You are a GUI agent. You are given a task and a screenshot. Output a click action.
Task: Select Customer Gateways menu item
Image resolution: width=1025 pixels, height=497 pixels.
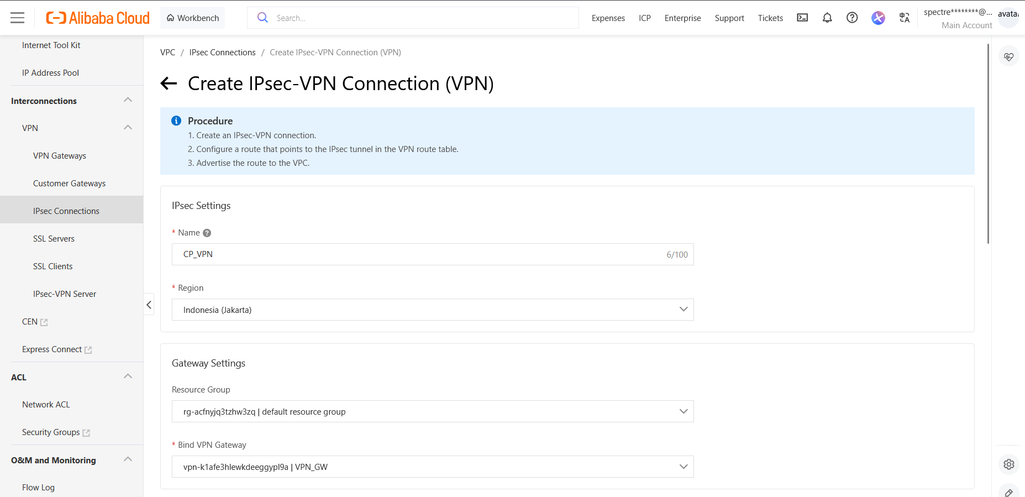pos(69,184)
